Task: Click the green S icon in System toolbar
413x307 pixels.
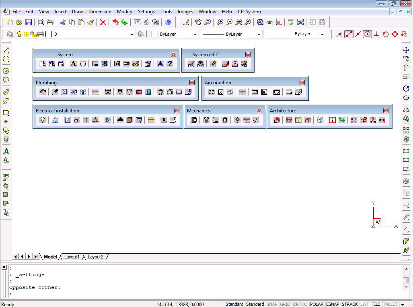Action: pos(105,64)
